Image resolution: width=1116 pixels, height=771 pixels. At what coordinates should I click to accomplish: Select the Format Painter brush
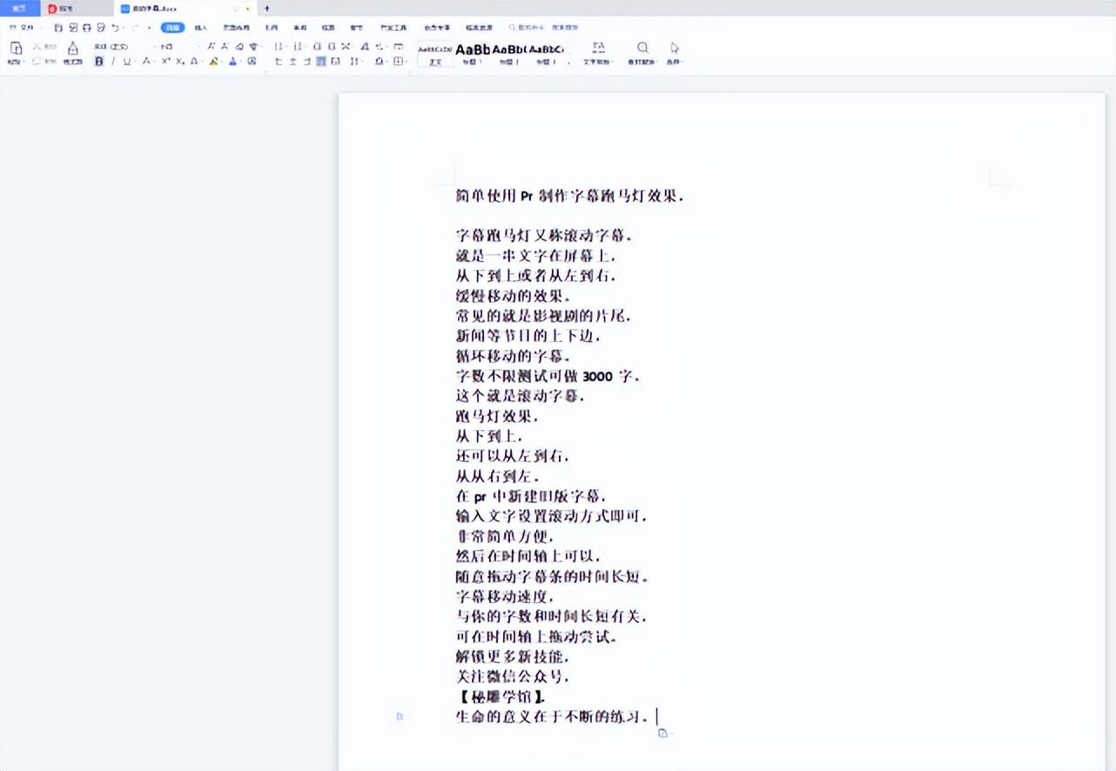(x=73, y=48)
